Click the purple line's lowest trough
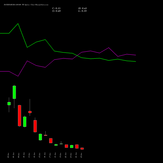The width and height of the screenshot is (163, 163). 18,76
